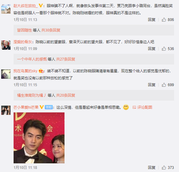Reply to the 1月10日 11:18 comment
The height and width of the screenshot is (172, 179).
(152, 168)
